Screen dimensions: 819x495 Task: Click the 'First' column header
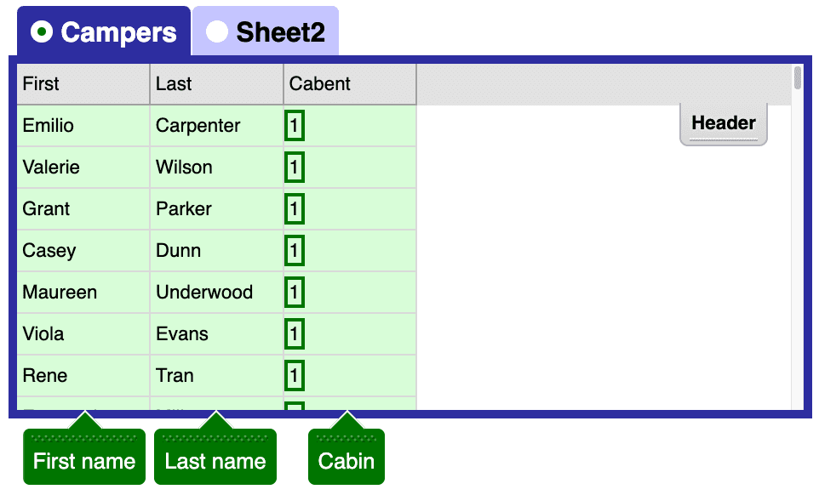tap(82, 83)
